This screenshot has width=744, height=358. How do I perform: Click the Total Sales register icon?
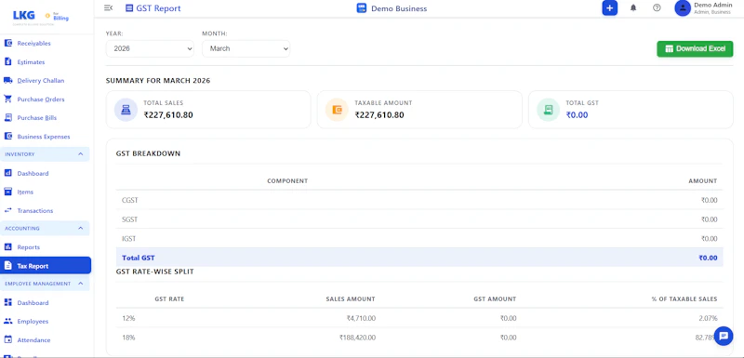coord(126,110)
